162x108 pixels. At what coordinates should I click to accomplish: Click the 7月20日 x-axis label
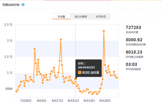click(x=26, y=101)
